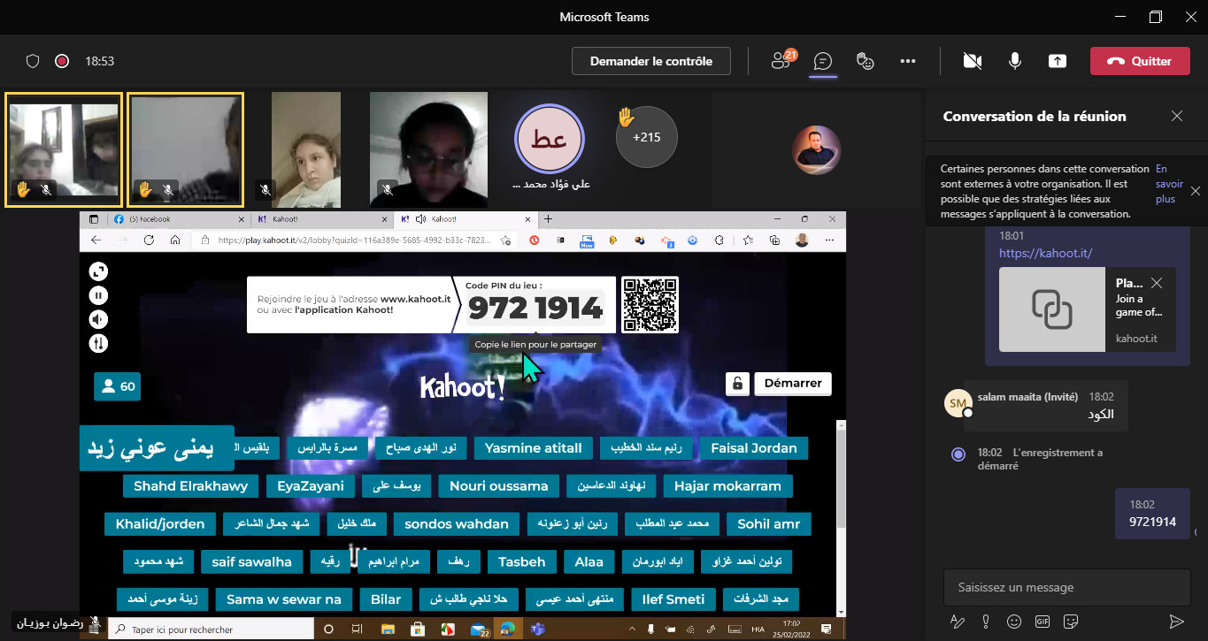Click the browser back arrow
This screenshot has width=1208, height=641.
(x=96, y=240)
